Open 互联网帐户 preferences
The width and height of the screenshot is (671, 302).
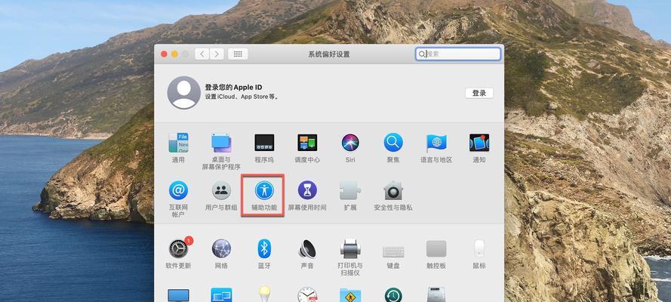(x=178, y=190)
